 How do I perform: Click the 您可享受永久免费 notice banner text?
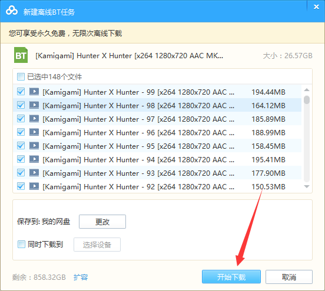(x=65, y=33)
